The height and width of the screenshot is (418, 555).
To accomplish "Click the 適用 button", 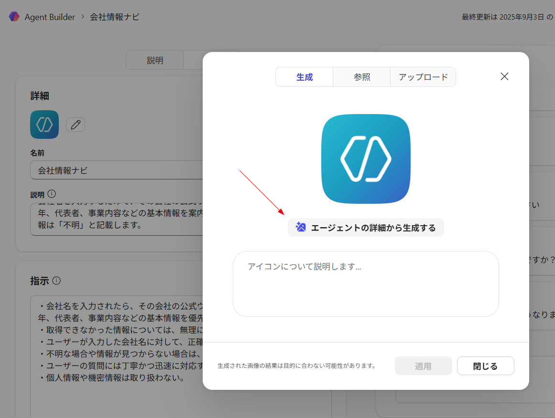I will tap(423, 366).
